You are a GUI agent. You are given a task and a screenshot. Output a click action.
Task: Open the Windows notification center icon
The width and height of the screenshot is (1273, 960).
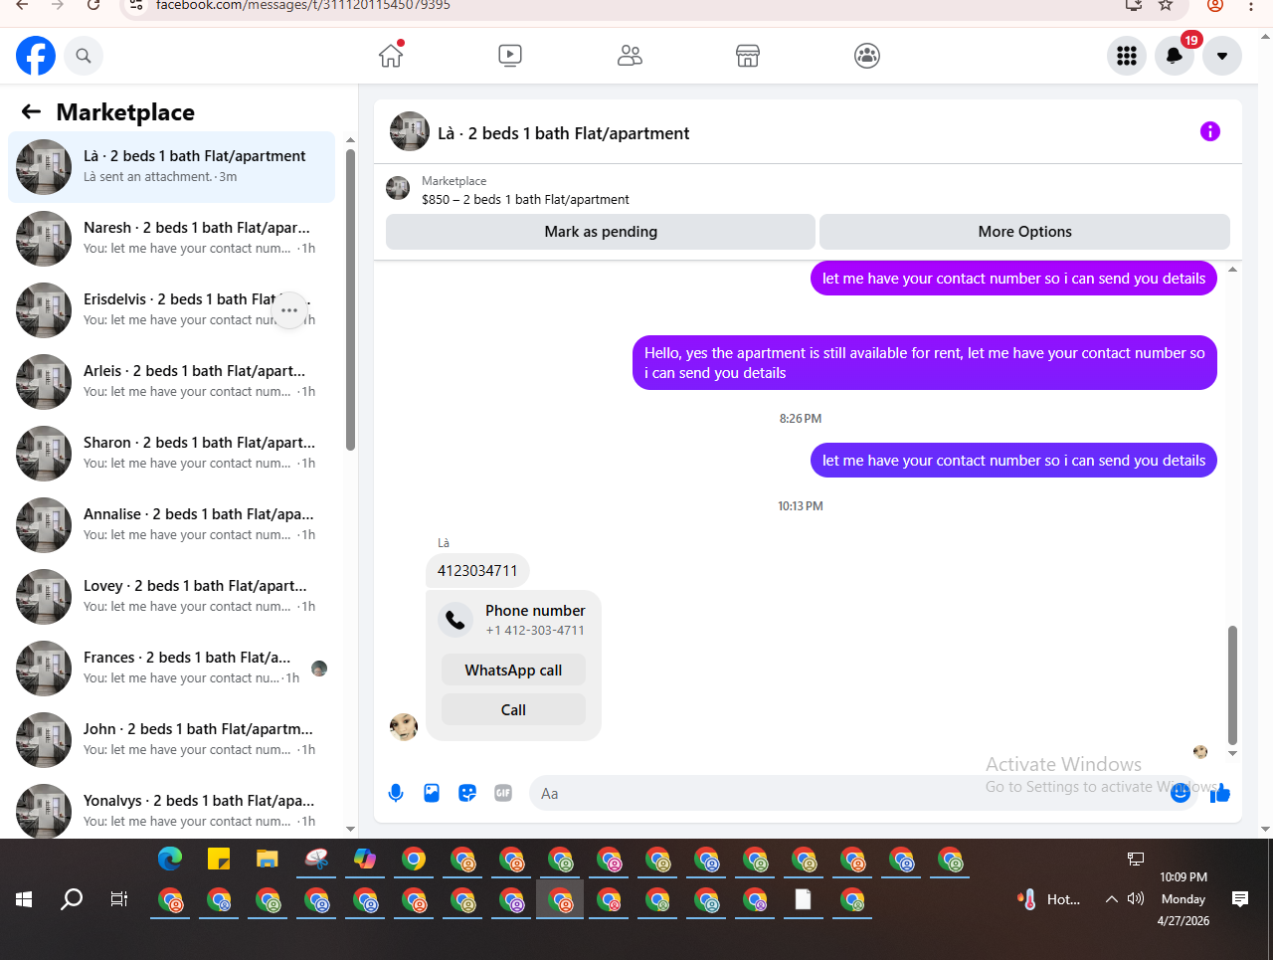1240,899
